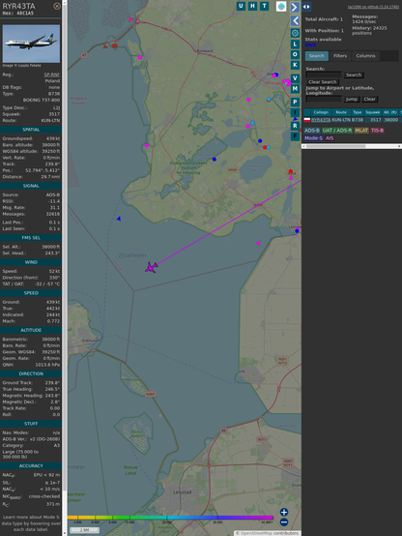The height and width of the screenshot is (536, 402).
Task: Click the altitude color scale bar
Action: click(x=170, y=518)
